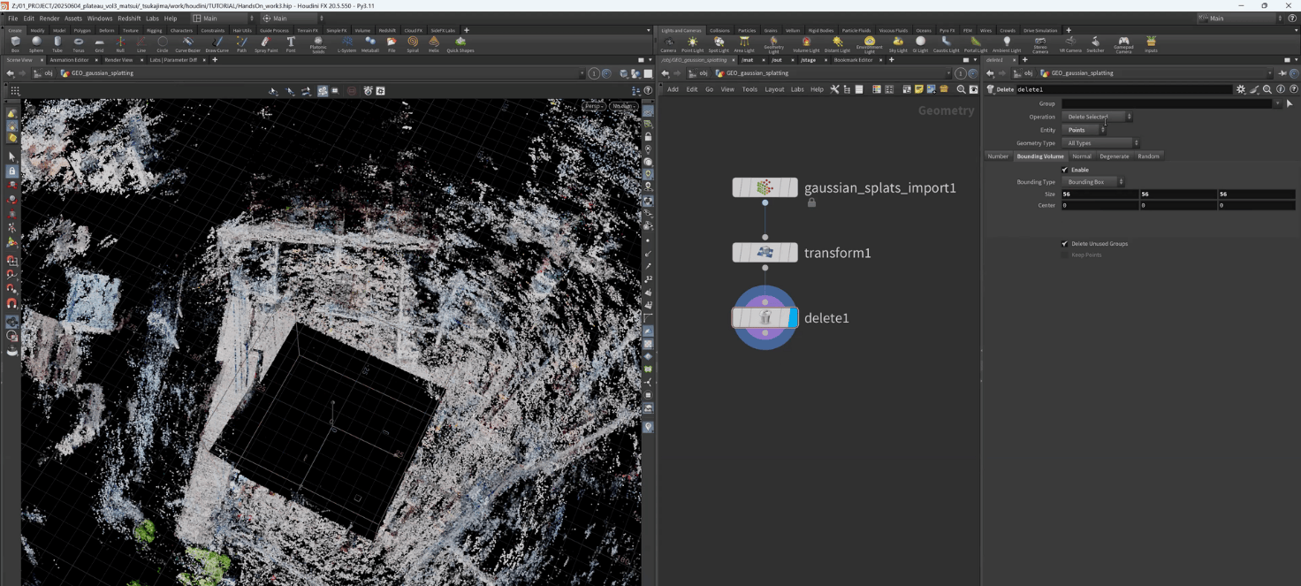Click the delete1 node icon
The image size is (1301, 586).
pyautogui.click(x=765, y=317)
